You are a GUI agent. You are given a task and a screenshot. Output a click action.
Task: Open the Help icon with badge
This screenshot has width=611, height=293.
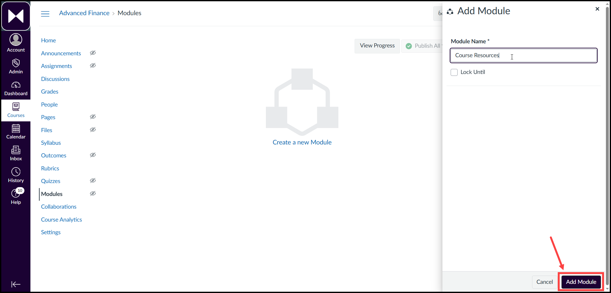pyautogui.click(x=16, y=193)
